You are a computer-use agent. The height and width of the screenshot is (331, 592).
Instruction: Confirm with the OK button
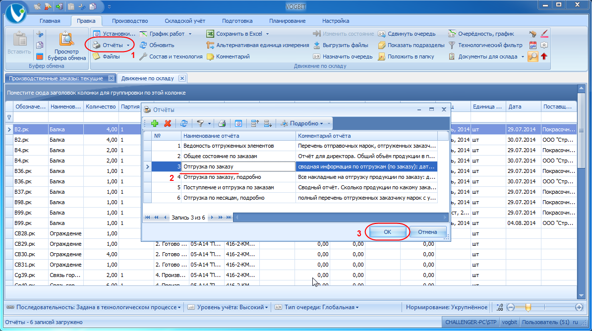387,232
